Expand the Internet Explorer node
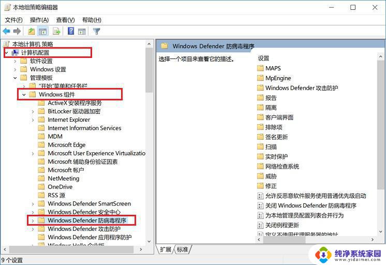The image size is (386, 265). coord(33,120)
